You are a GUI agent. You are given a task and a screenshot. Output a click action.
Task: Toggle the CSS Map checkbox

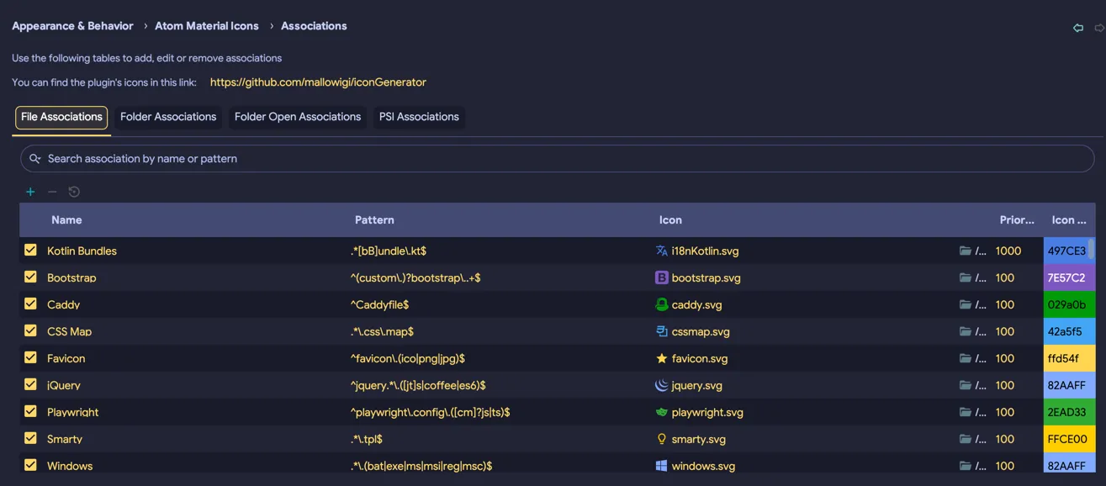(30, 330)
